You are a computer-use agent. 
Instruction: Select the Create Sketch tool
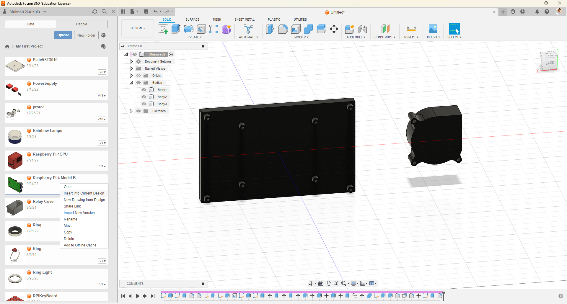[x=163, y=29]
